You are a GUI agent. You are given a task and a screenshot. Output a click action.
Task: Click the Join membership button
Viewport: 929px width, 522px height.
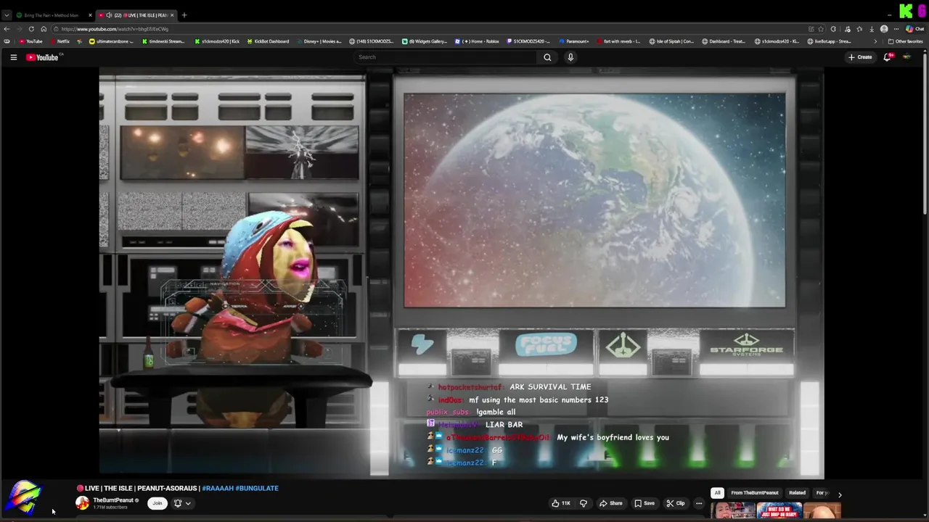click(x=157, y=503)
